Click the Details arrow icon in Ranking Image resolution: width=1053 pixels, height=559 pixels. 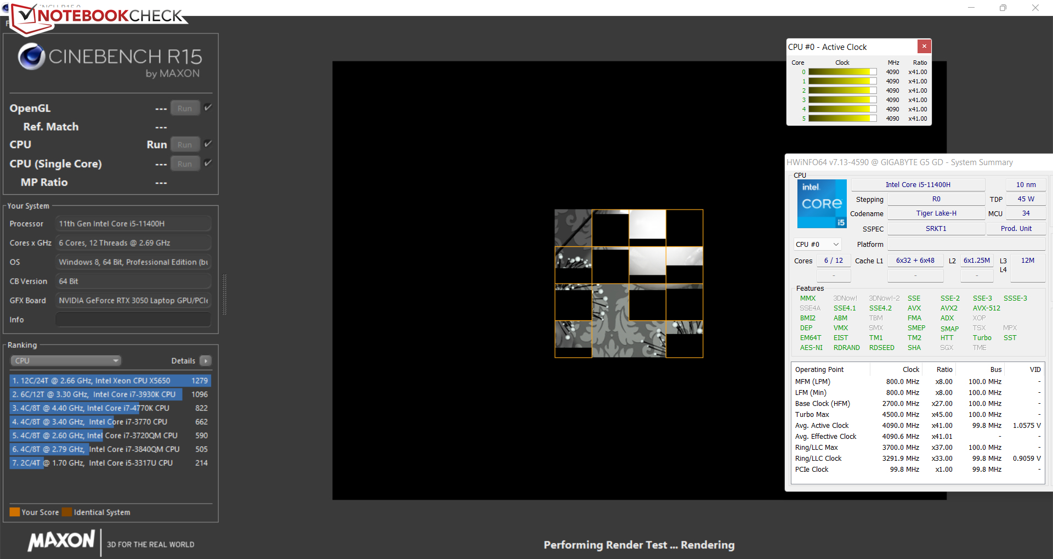(x=206, y=361)
